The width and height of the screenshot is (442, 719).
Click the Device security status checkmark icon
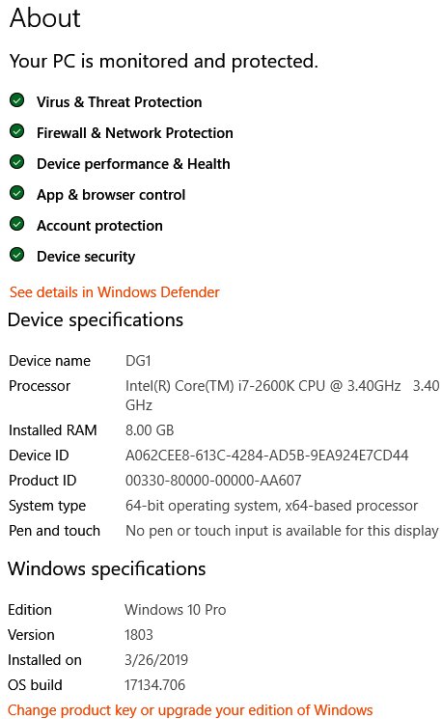click(17, 255)
